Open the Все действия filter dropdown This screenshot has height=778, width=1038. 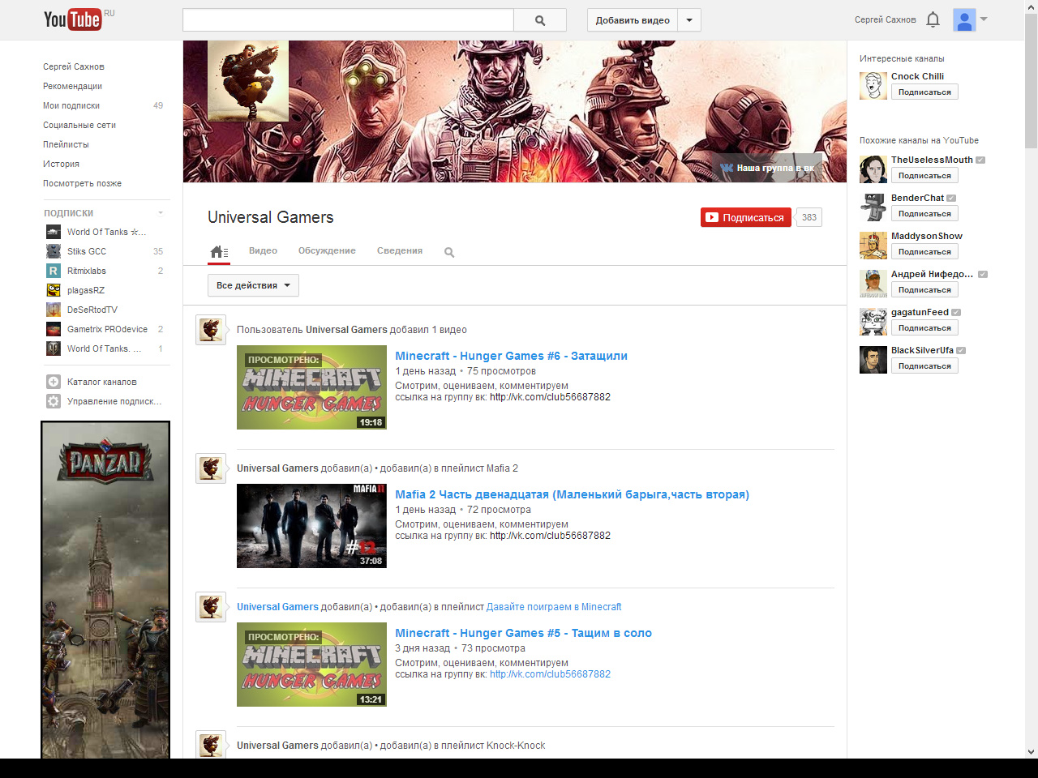point(253,285)
